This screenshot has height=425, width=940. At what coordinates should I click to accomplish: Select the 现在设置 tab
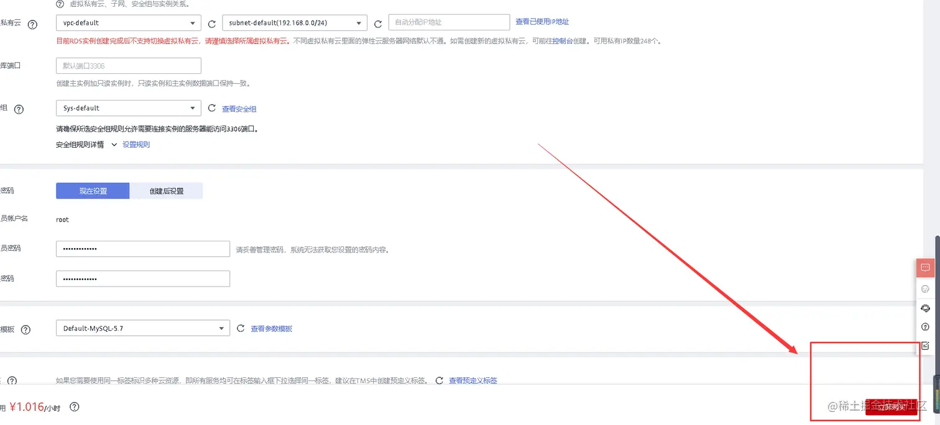point(92,190)
